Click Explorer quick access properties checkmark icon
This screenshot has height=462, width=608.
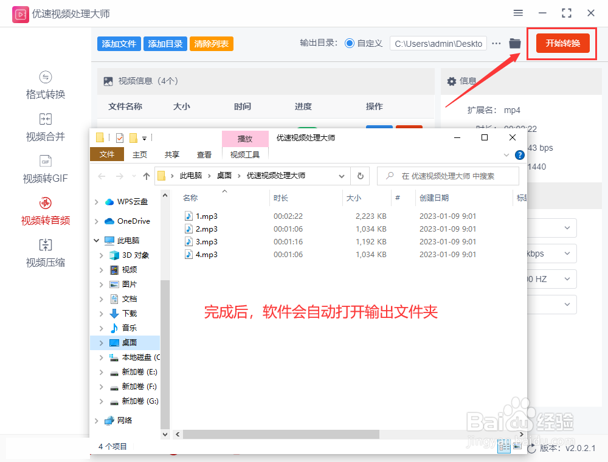click(120, 137)
